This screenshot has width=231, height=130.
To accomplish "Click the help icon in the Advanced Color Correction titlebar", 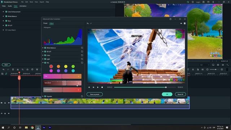I will tap(170, 19).
